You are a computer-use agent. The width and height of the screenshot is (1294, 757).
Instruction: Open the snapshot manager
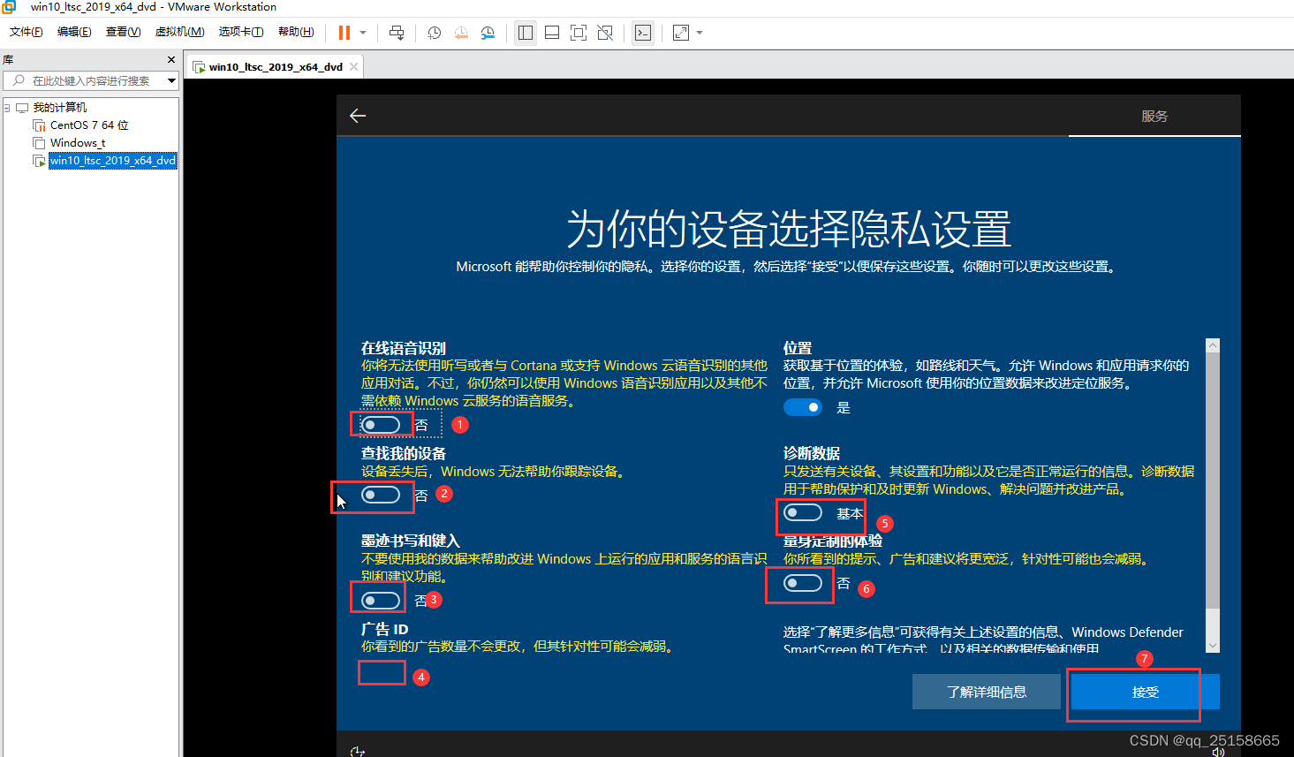pyautogui.click(x=488, y=33)
